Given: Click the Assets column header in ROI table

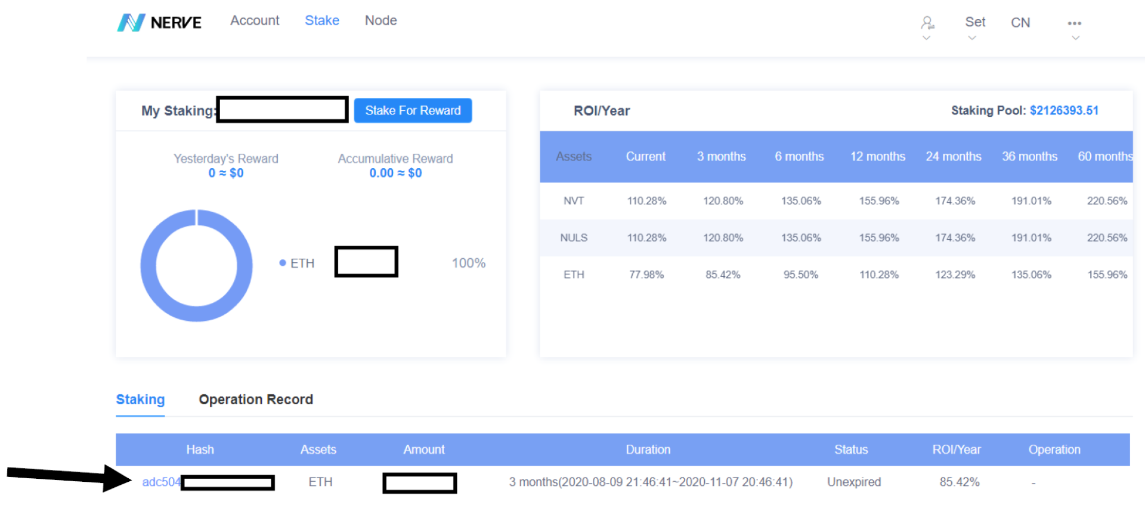Looking at the screenshot, I should (574, 156).
